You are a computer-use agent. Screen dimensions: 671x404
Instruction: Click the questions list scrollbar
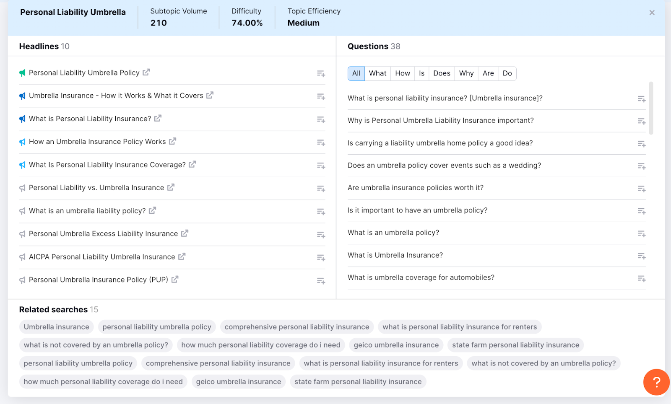651,107
